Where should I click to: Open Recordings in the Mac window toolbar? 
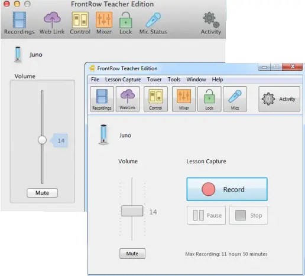point(20,23)
